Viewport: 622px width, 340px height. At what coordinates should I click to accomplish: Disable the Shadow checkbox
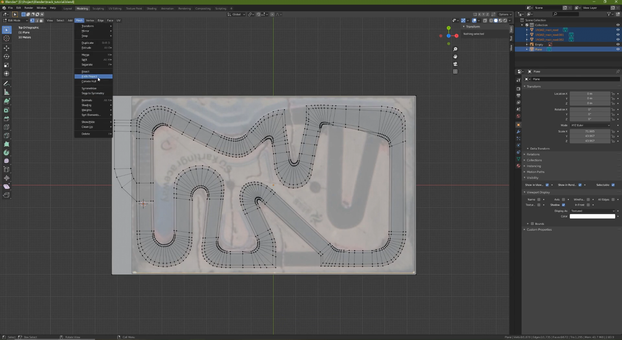point(563,205)
